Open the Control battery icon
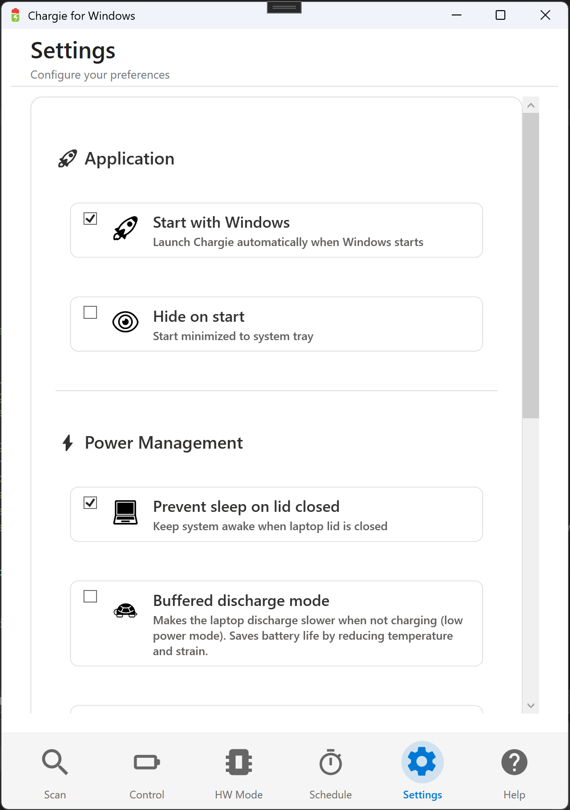 147,762
